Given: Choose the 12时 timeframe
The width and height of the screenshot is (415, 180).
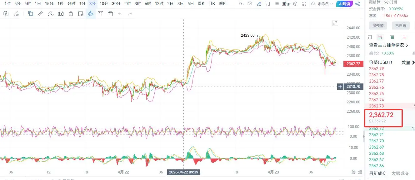Looking at the screenshot, I should point(159,4).
